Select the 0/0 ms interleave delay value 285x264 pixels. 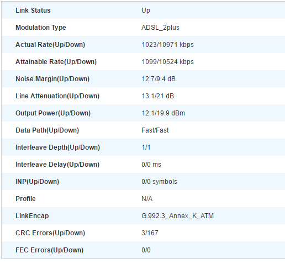[151, 165]
